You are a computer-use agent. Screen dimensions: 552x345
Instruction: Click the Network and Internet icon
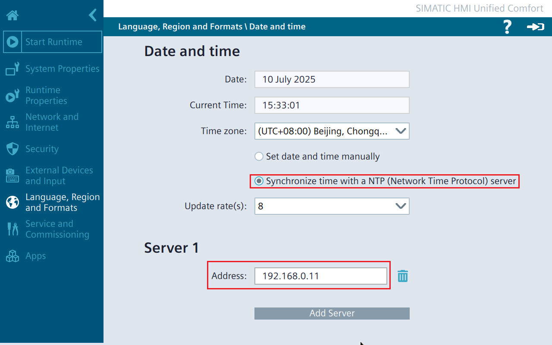tap(13, 122)
